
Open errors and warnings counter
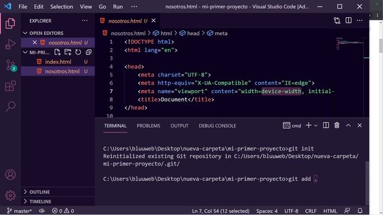[63, 211]
